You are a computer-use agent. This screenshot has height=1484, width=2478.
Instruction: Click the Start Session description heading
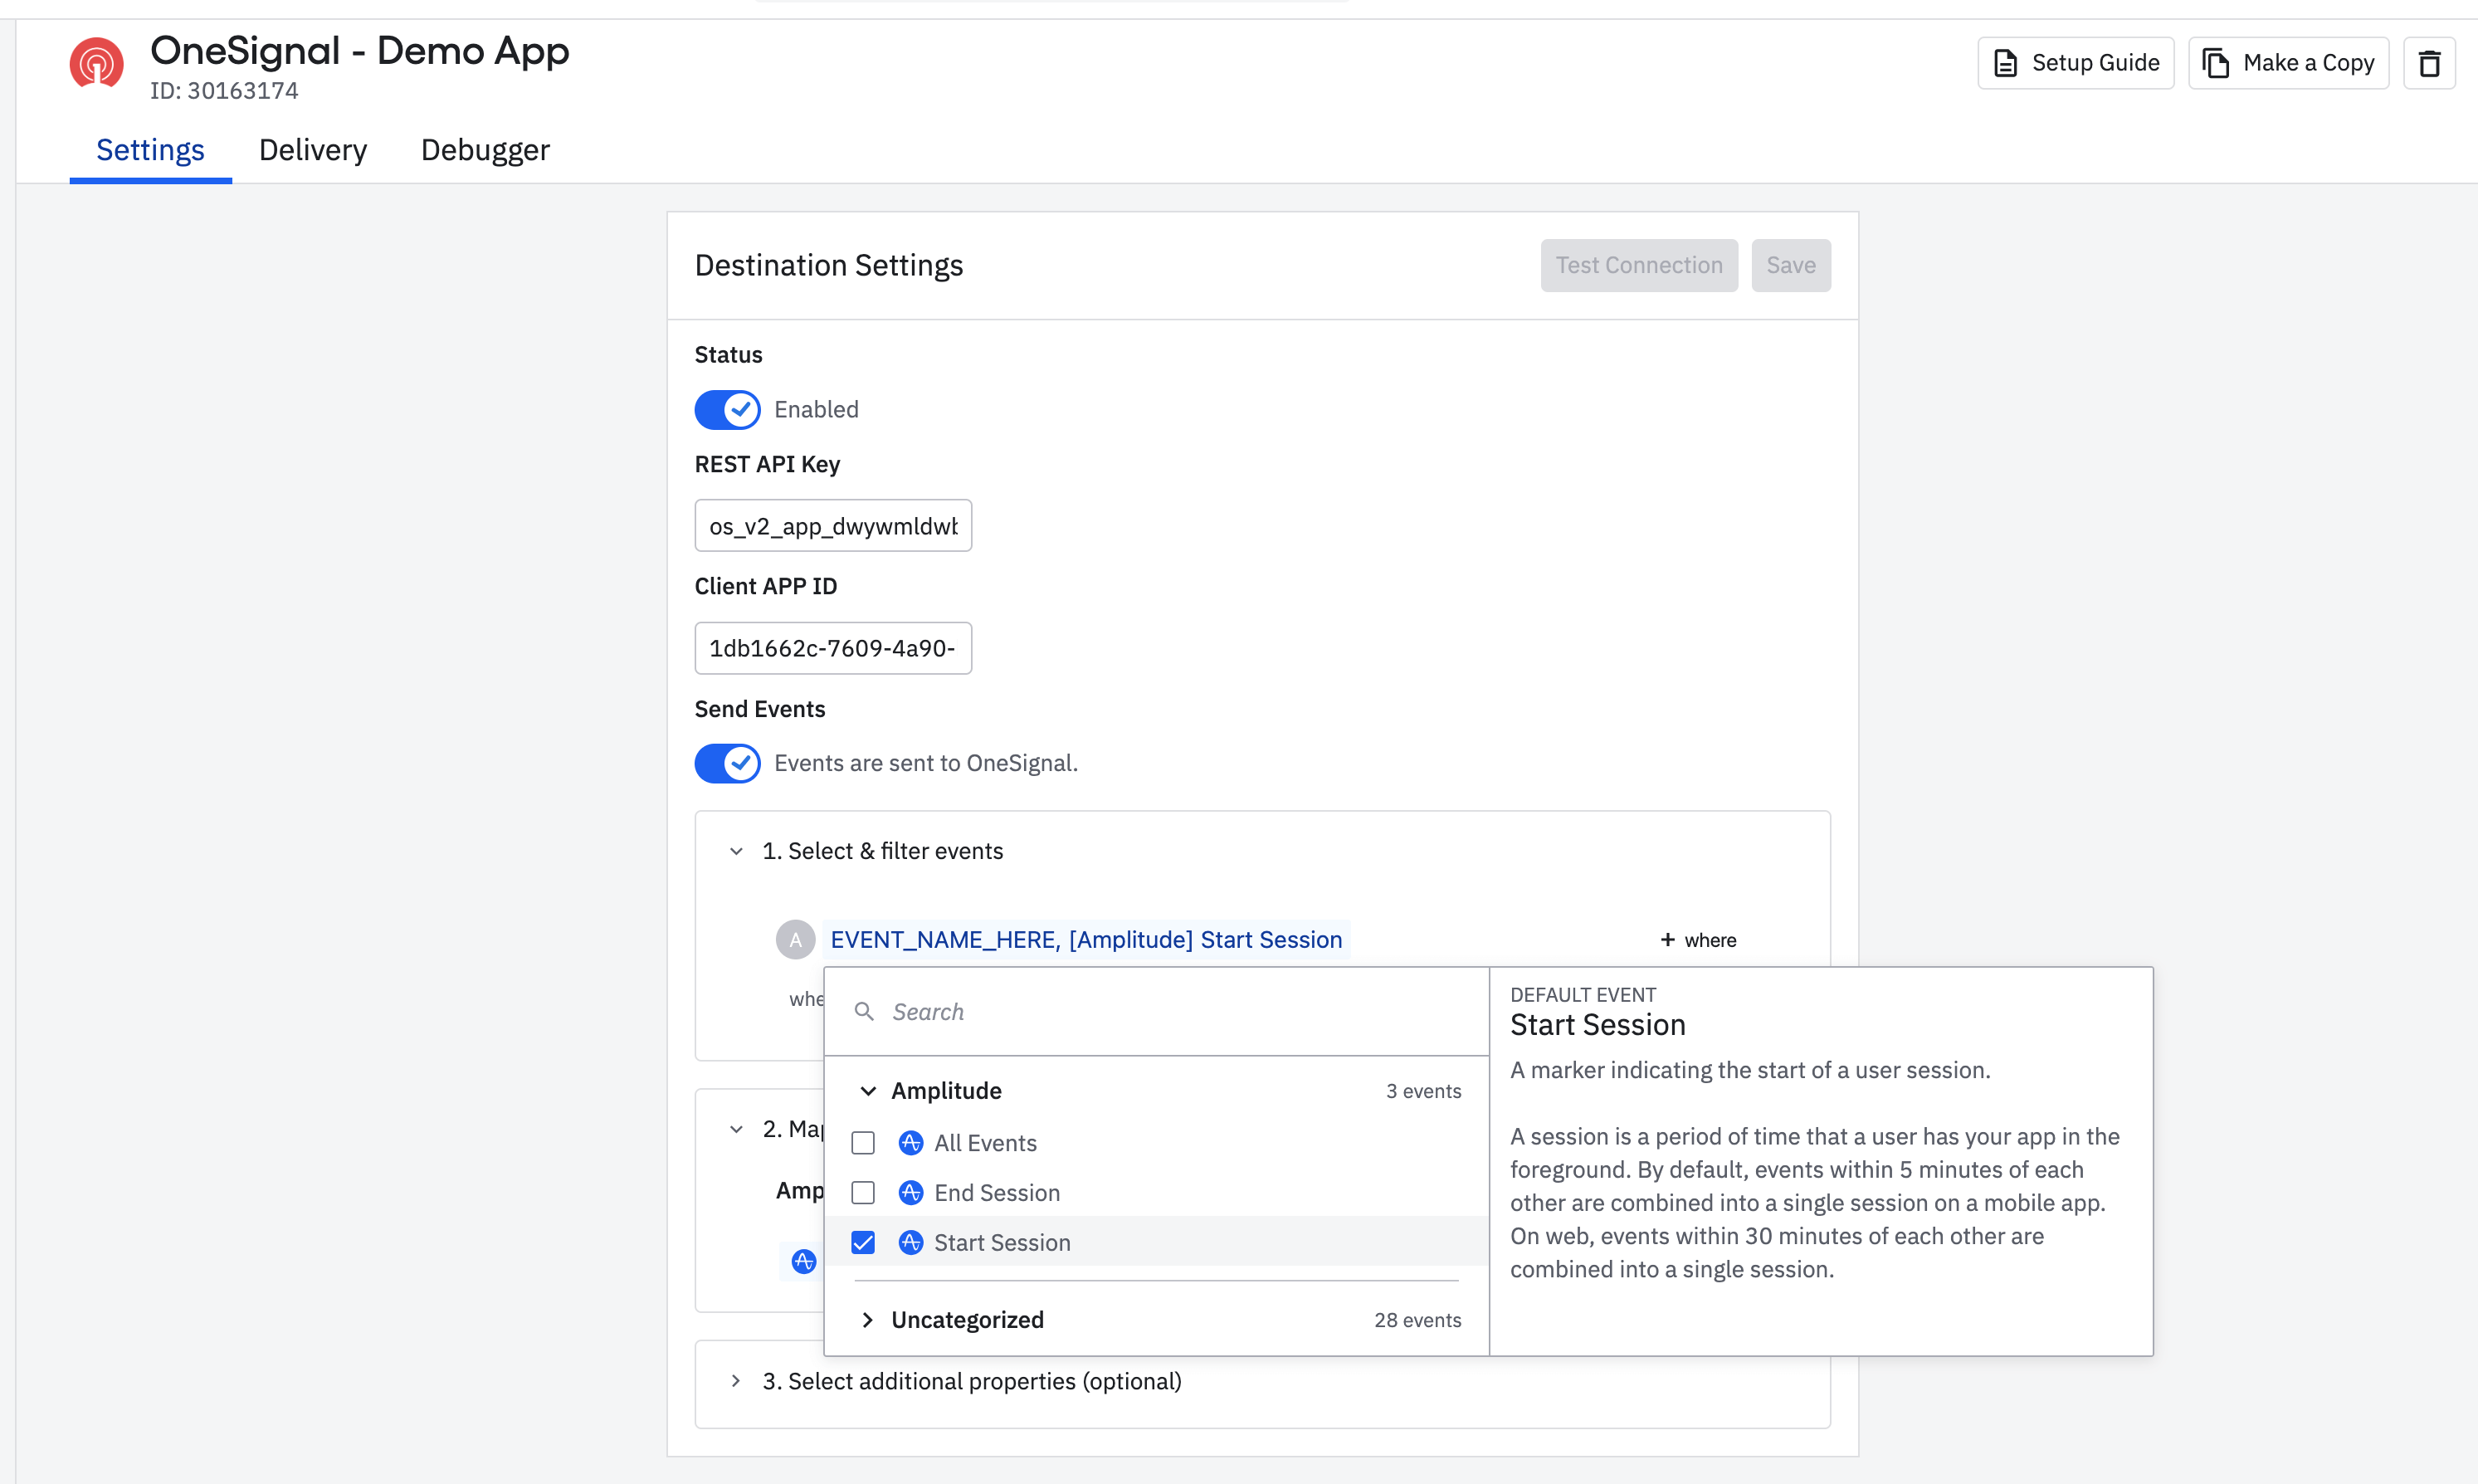pos(1598,1025)
